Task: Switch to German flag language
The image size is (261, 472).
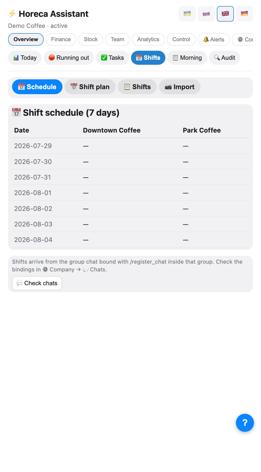Action: 244,14
